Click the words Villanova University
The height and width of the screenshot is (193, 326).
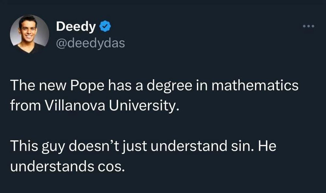coord(112,106)
